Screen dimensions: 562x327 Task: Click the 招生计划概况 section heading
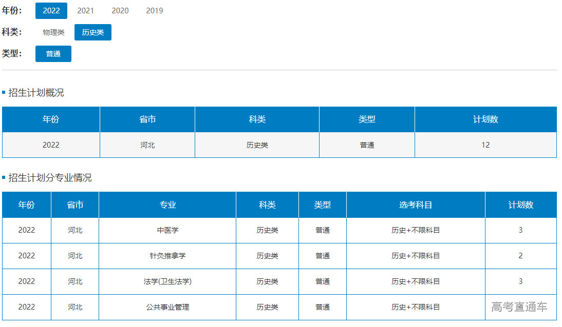(36, 93)
